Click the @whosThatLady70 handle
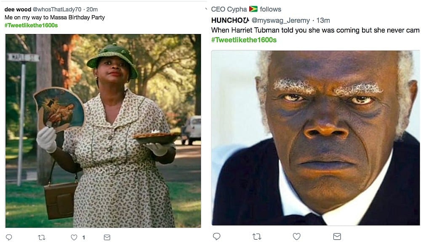This screenshot has width=421, height=246. point(57,9)
